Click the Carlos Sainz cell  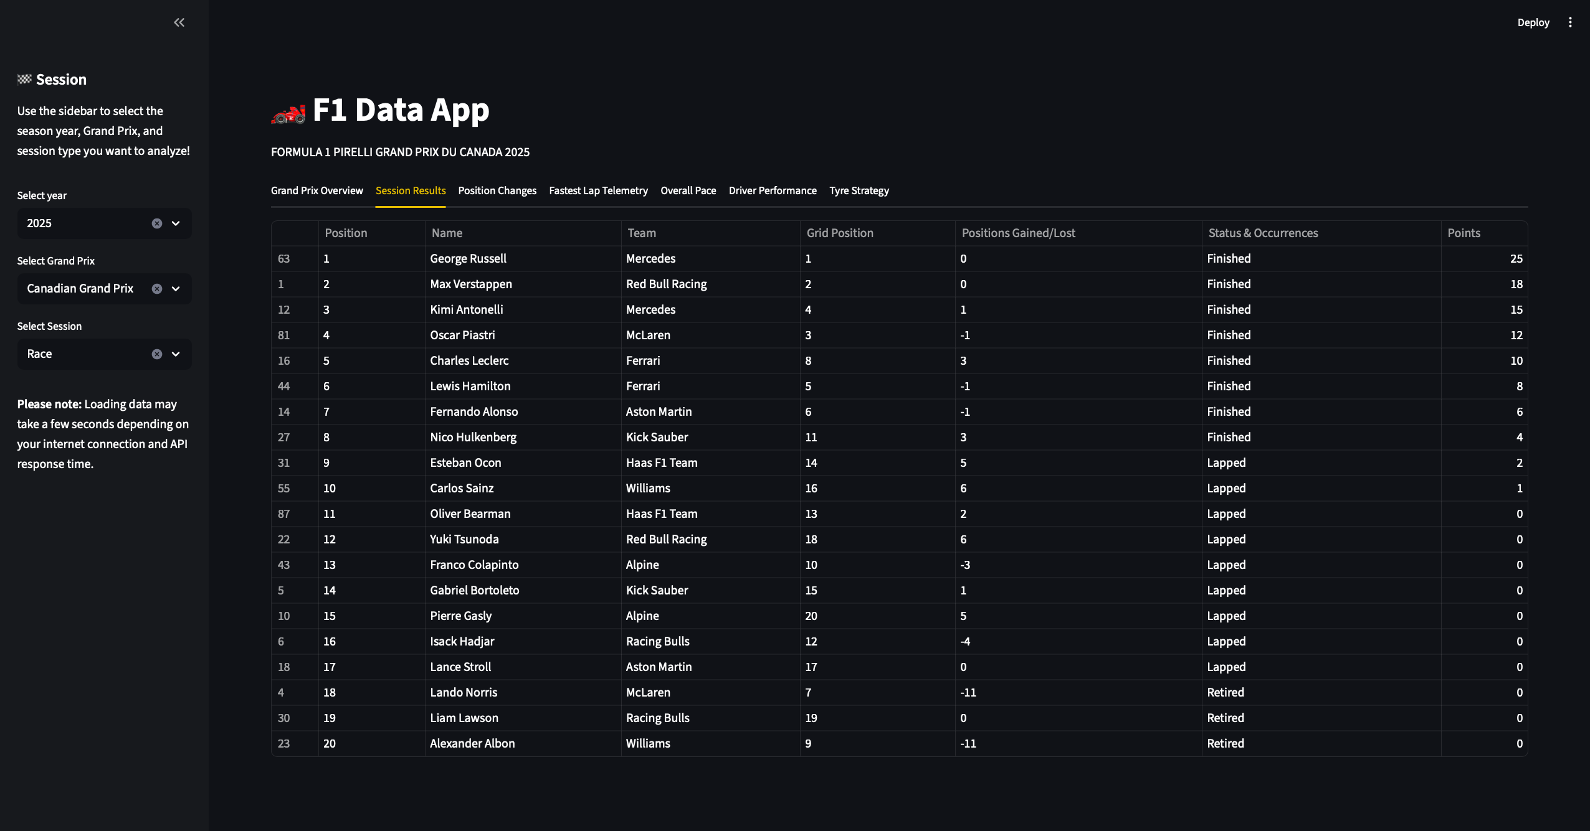coord(523,488)
